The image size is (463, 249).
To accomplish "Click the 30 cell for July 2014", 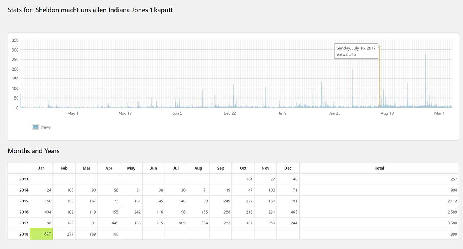I will (176, 190).
